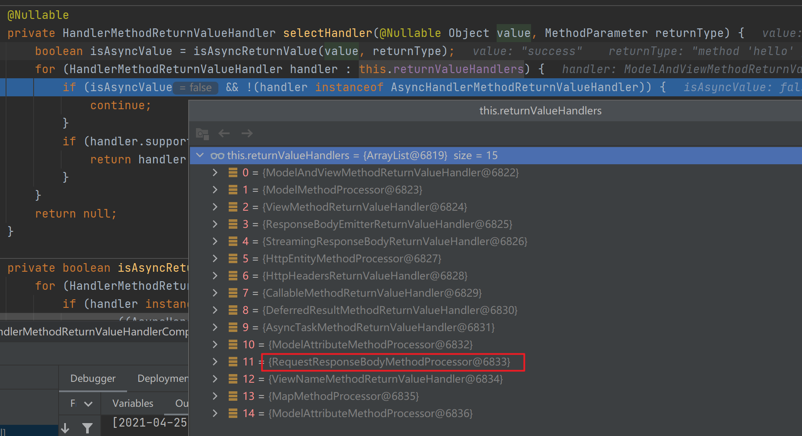
Task: Expand element 11 RequestResponseBodyMethodProcessor
Action: [215, 362]
